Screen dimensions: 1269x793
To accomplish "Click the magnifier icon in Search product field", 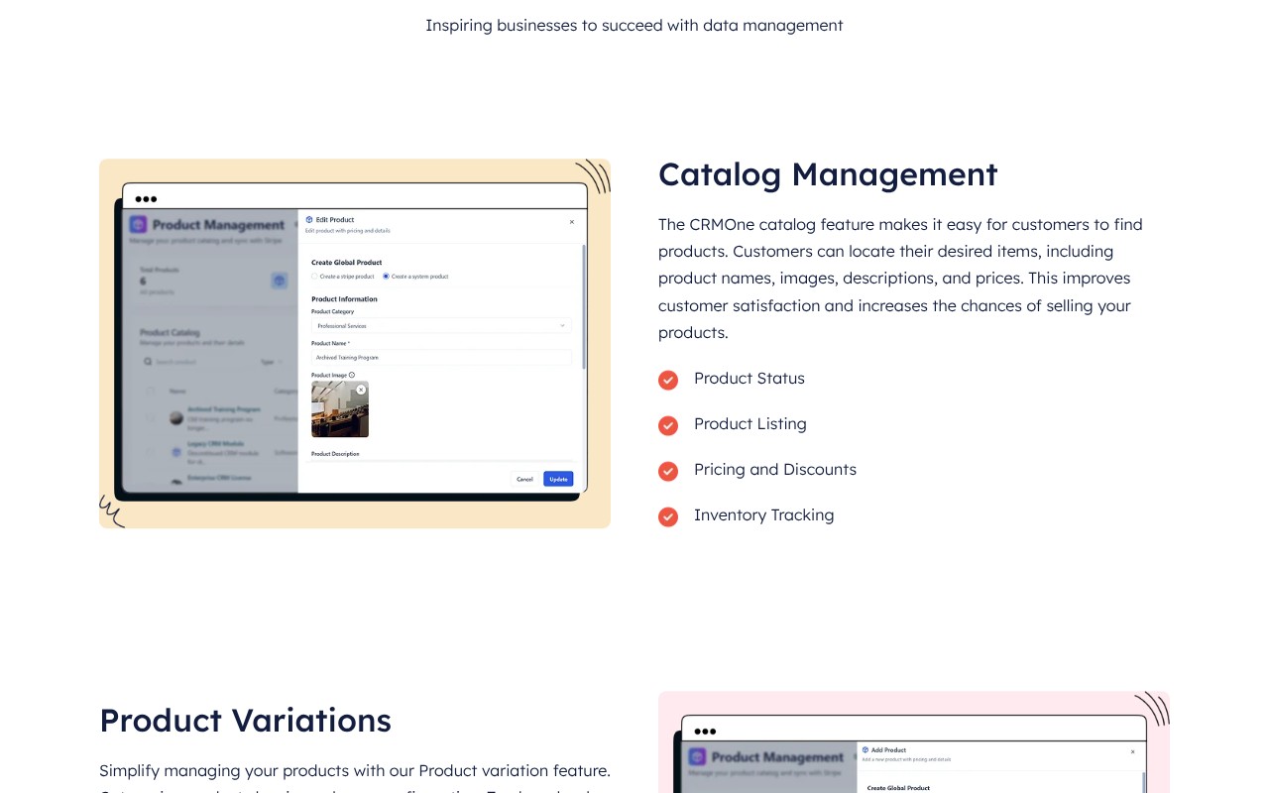I will (x=149, y=363).
